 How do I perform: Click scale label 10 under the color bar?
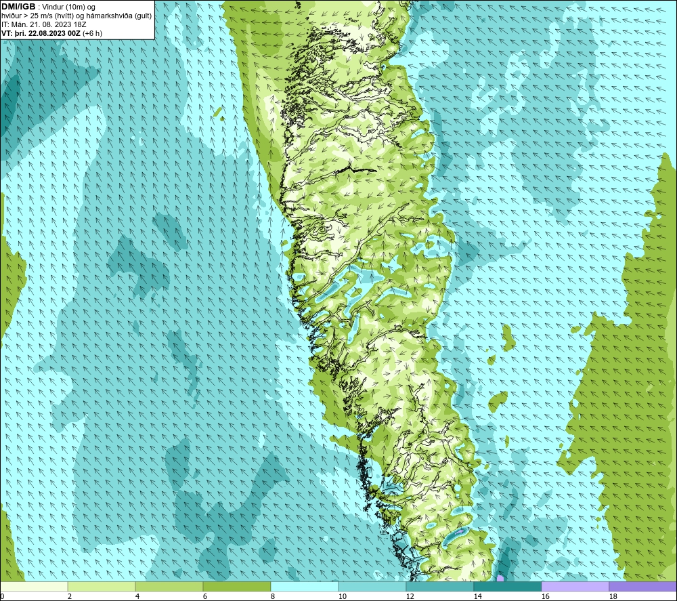coord(343,596)
